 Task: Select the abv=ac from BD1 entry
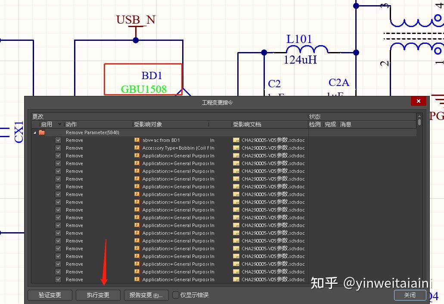click(161, 140)
